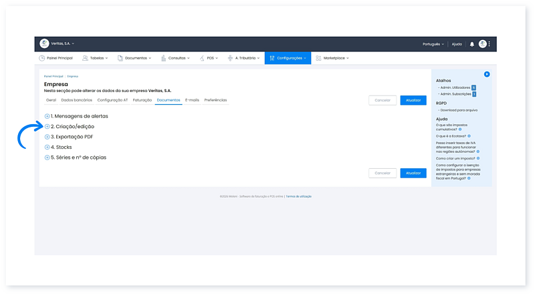Viewport: 535px width, 295px height.
Task: Click the top Atualizar button
Action: coord(413,100)
